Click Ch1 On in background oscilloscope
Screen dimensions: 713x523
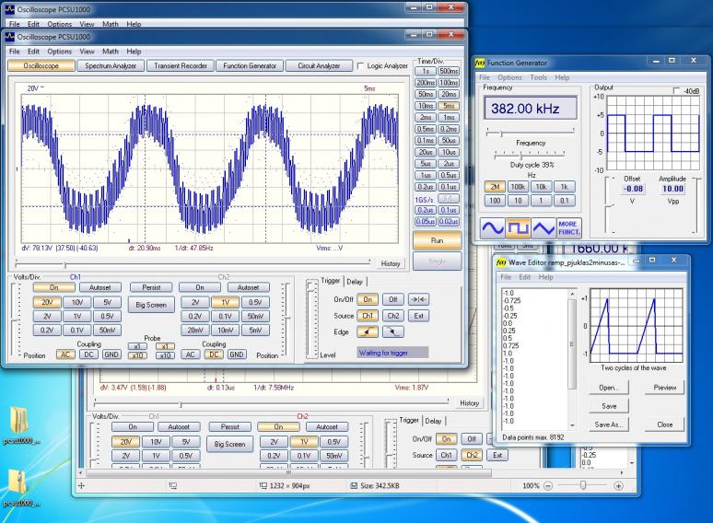133,427
